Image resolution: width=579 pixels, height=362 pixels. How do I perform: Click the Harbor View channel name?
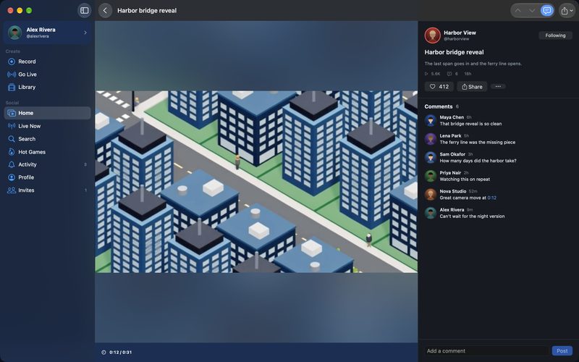[460, 33]
